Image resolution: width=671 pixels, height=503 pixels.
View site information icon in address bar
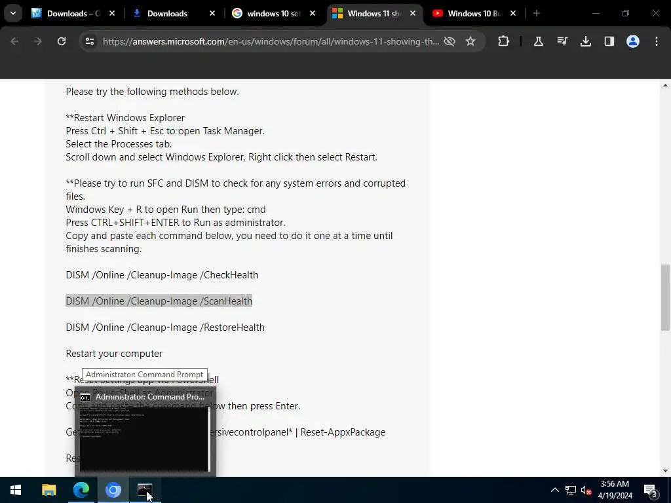(x=90, y=41)
